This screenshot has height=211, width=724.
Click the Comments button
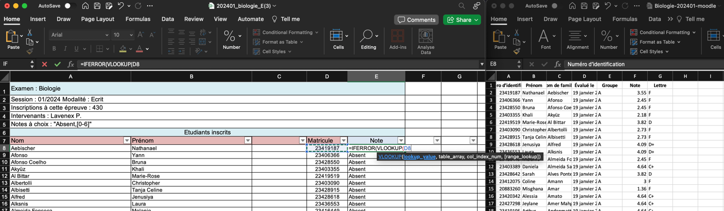pos(417,19)
